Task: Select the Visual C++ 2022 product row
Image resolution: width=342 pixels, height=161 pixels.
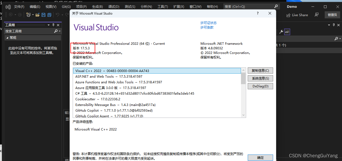Action: coord(157,71)
